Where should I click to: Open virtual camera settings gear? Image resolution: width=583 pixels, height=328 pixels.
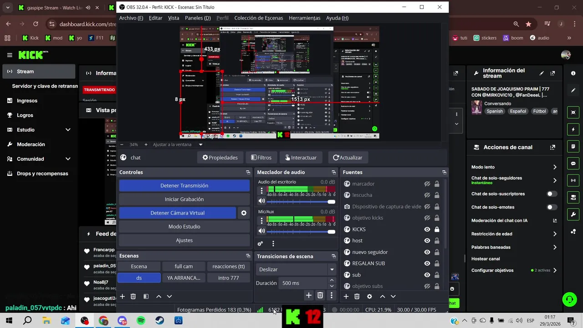coord(244,213)
